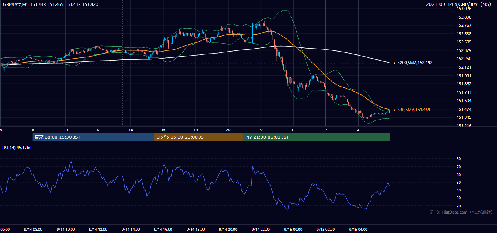Click the 9/14 20:00 time axis label
Viewport: 497px width, 233px height.
[x=228, y=230]
